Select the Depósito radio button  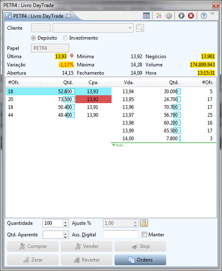(x=33, y=38)
